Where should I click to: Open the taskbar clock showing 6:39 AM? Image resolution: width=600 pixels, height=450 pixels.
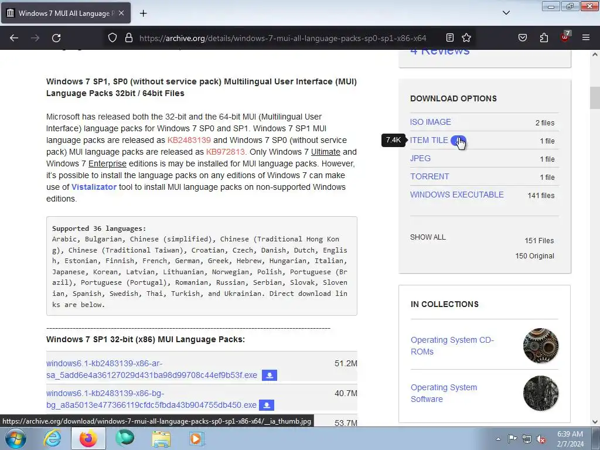pyautogui.click(x=570, y=439)
